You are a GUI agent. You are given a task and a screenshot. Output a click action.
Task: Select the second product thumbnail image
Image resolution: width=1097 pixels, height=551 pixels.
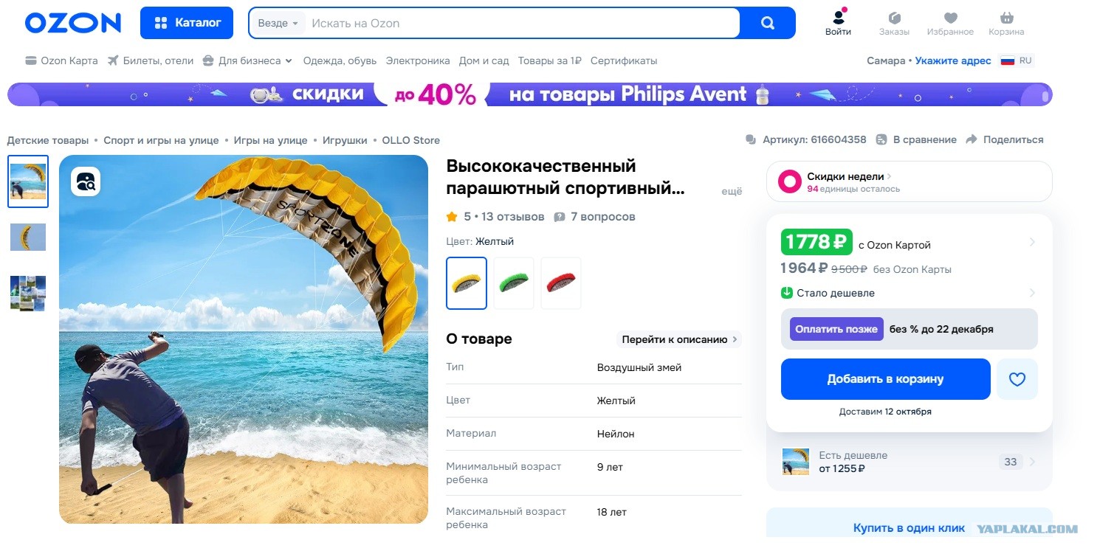tap(28, 238)
